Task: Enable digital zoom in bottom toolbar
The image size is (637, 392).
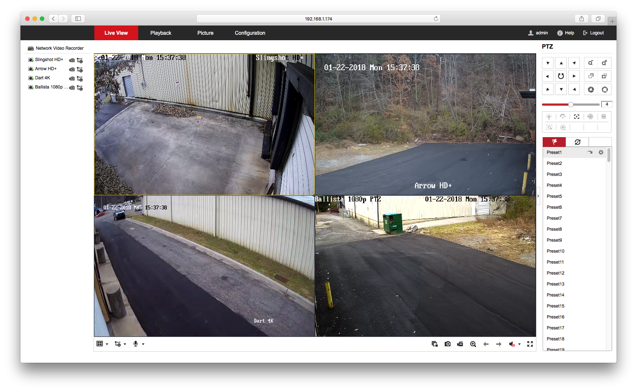Action: coord(473,344)
